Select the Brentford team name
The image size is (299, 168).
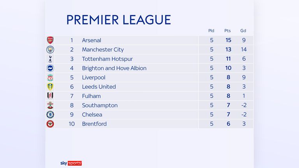pos(94,124)
